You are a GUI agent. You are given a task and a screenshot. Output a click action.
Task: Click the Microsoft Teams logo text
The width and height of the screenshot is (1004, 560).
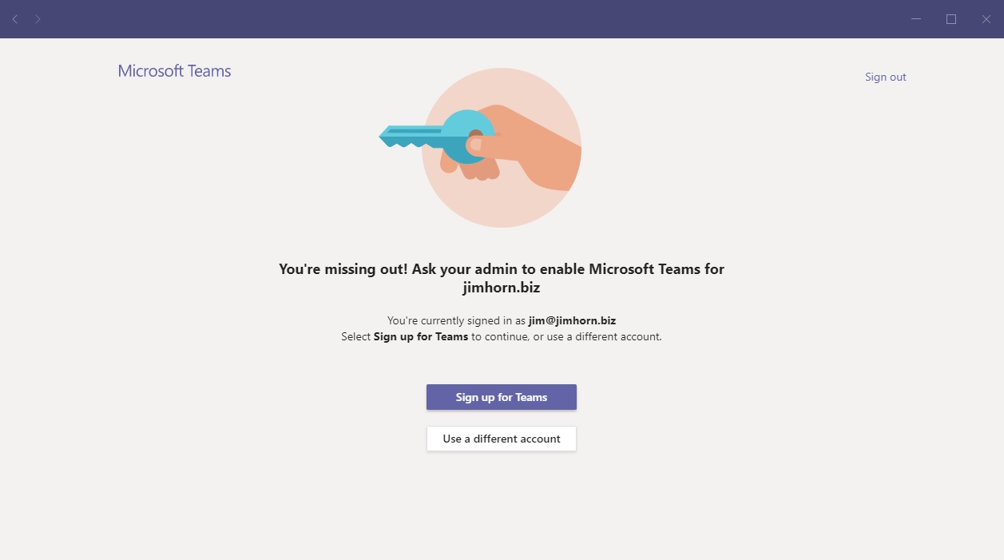tap(174, 71)
